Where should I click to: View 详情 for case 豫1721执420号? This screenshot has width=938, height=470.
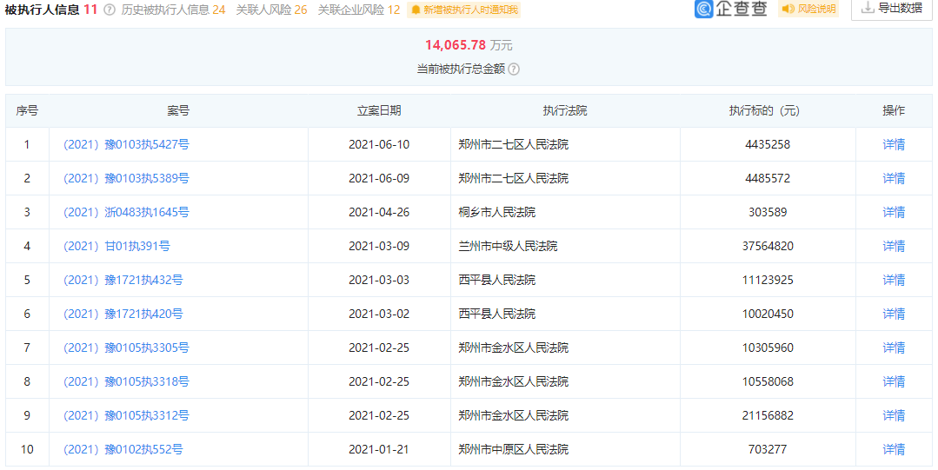pos(894,314)
